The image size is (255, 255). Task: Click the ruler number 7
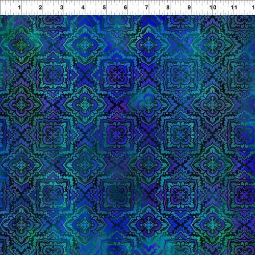point(146,7)
